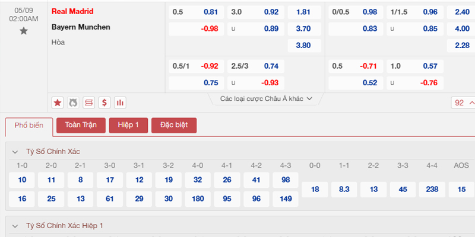Pick Real Madrid handicap 0.5 at 0.81
Screen dimensions: 475x237
click(197, 12)
